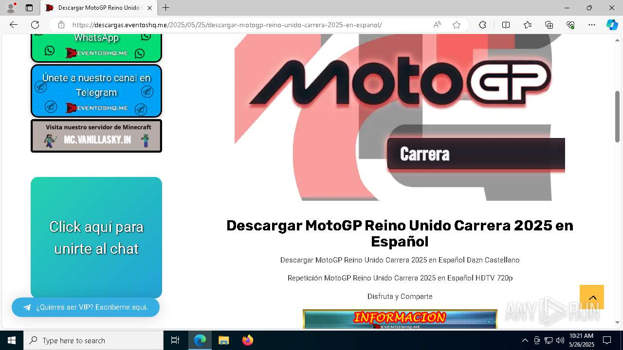Add this page to favorites
623x350 pixels.
[x=457, y=25]
